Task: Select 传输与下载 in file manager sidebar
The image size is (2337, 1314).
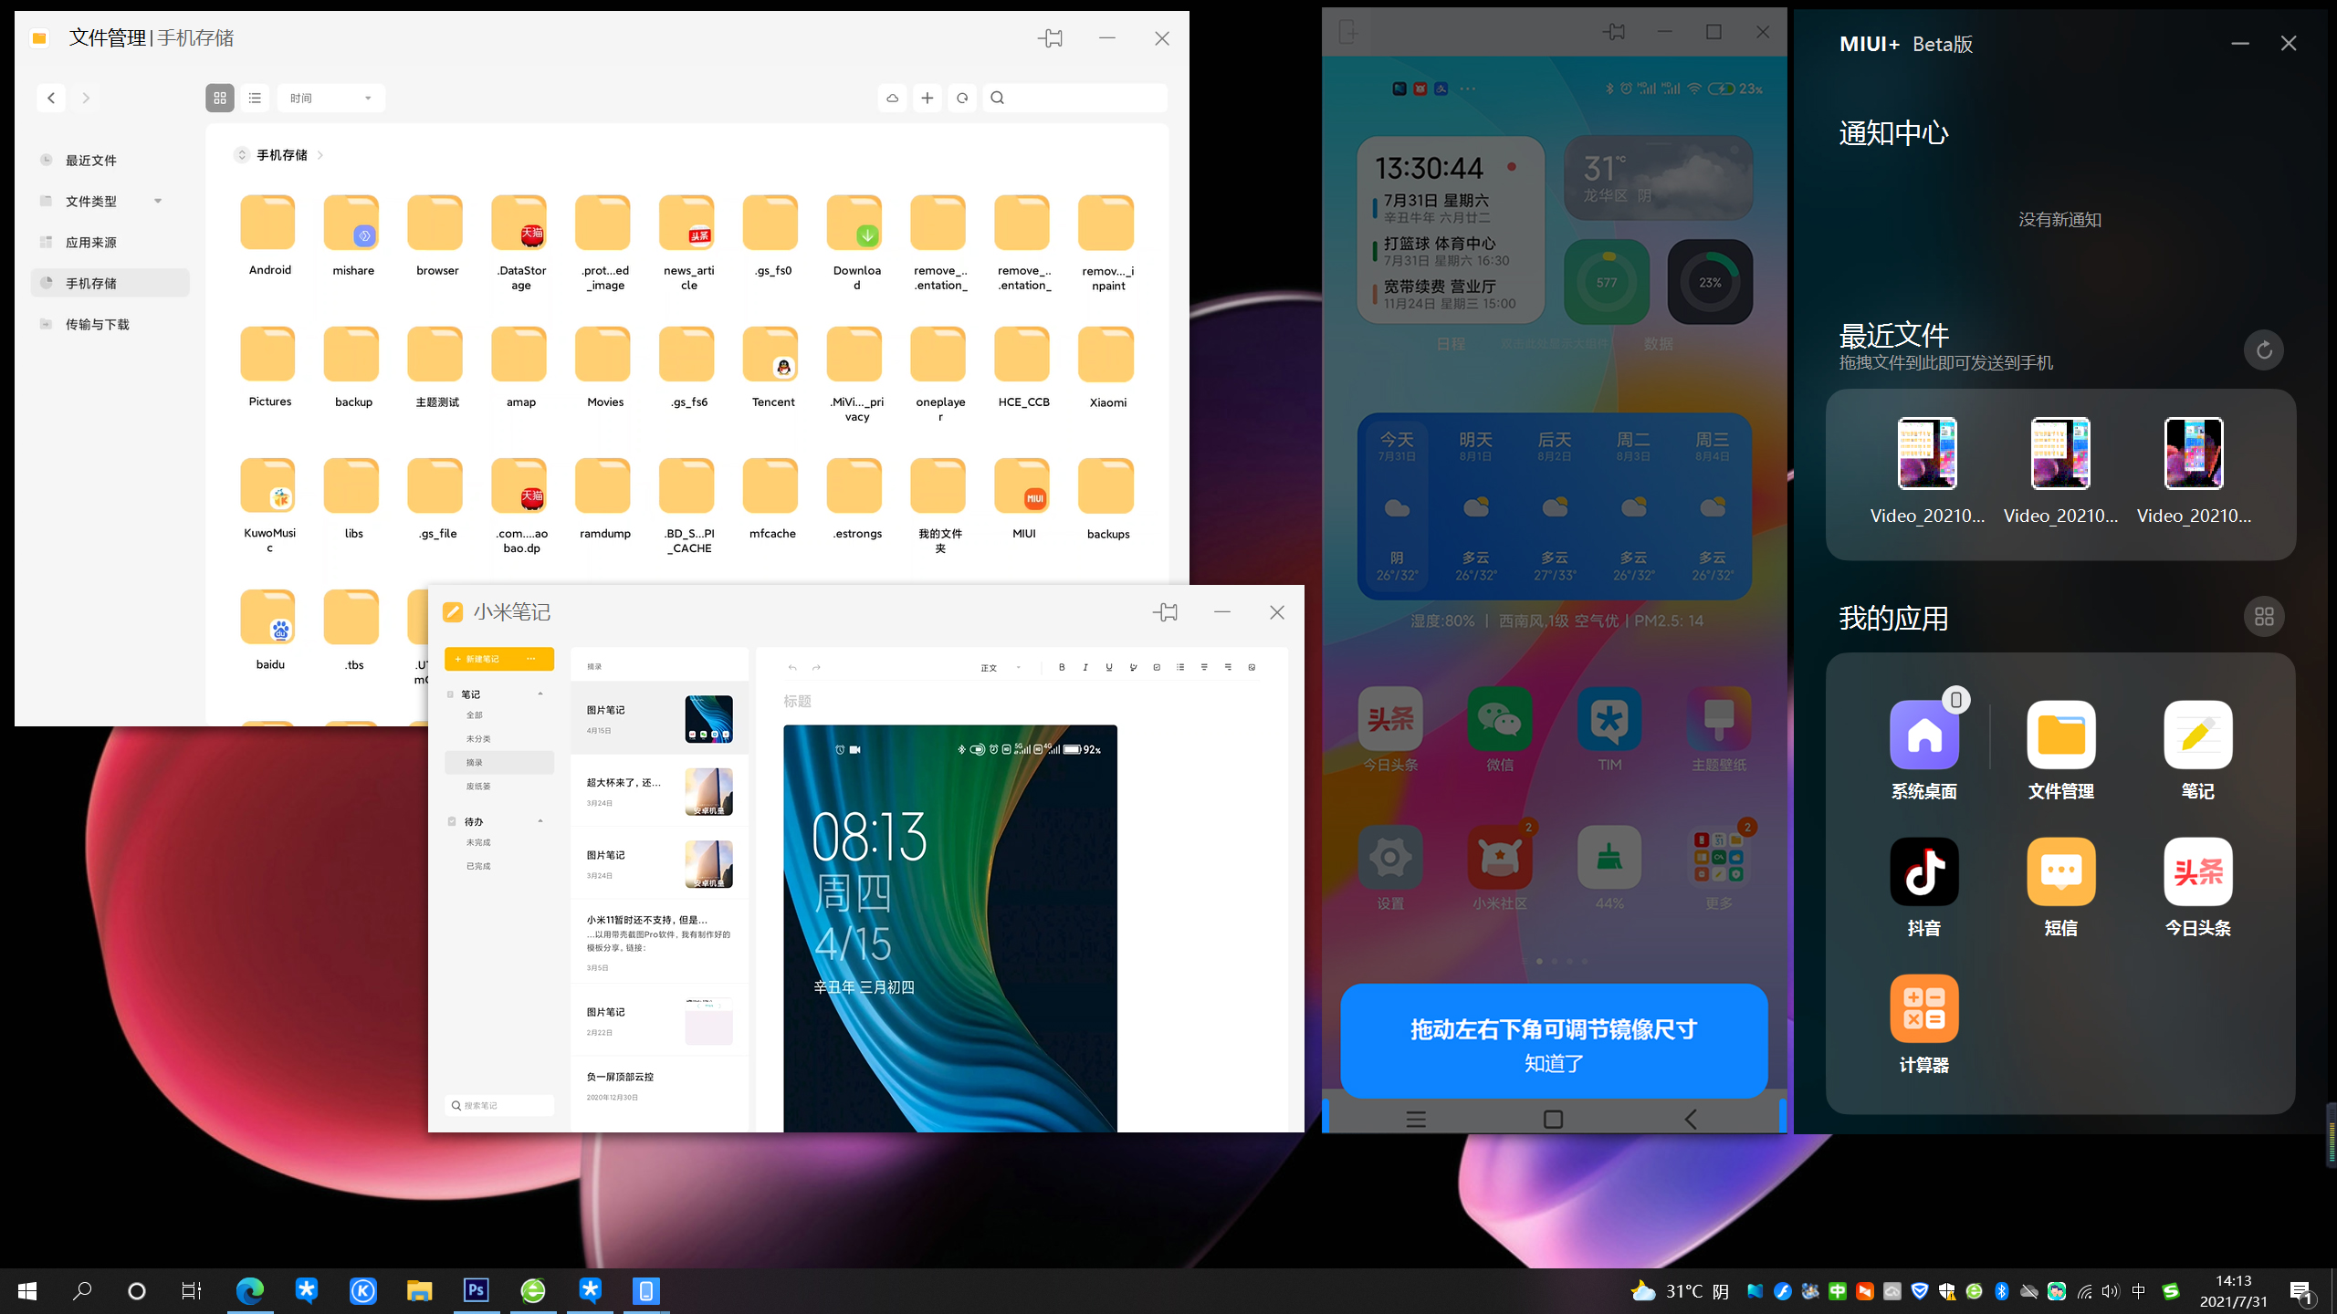Action: pyautogui.click(x=110, y=324)
